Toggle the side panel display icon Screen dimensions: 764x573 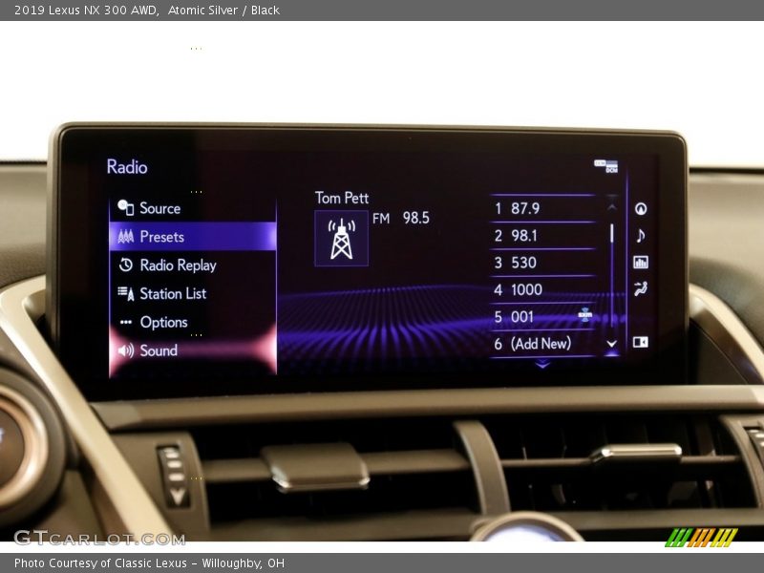641,342
